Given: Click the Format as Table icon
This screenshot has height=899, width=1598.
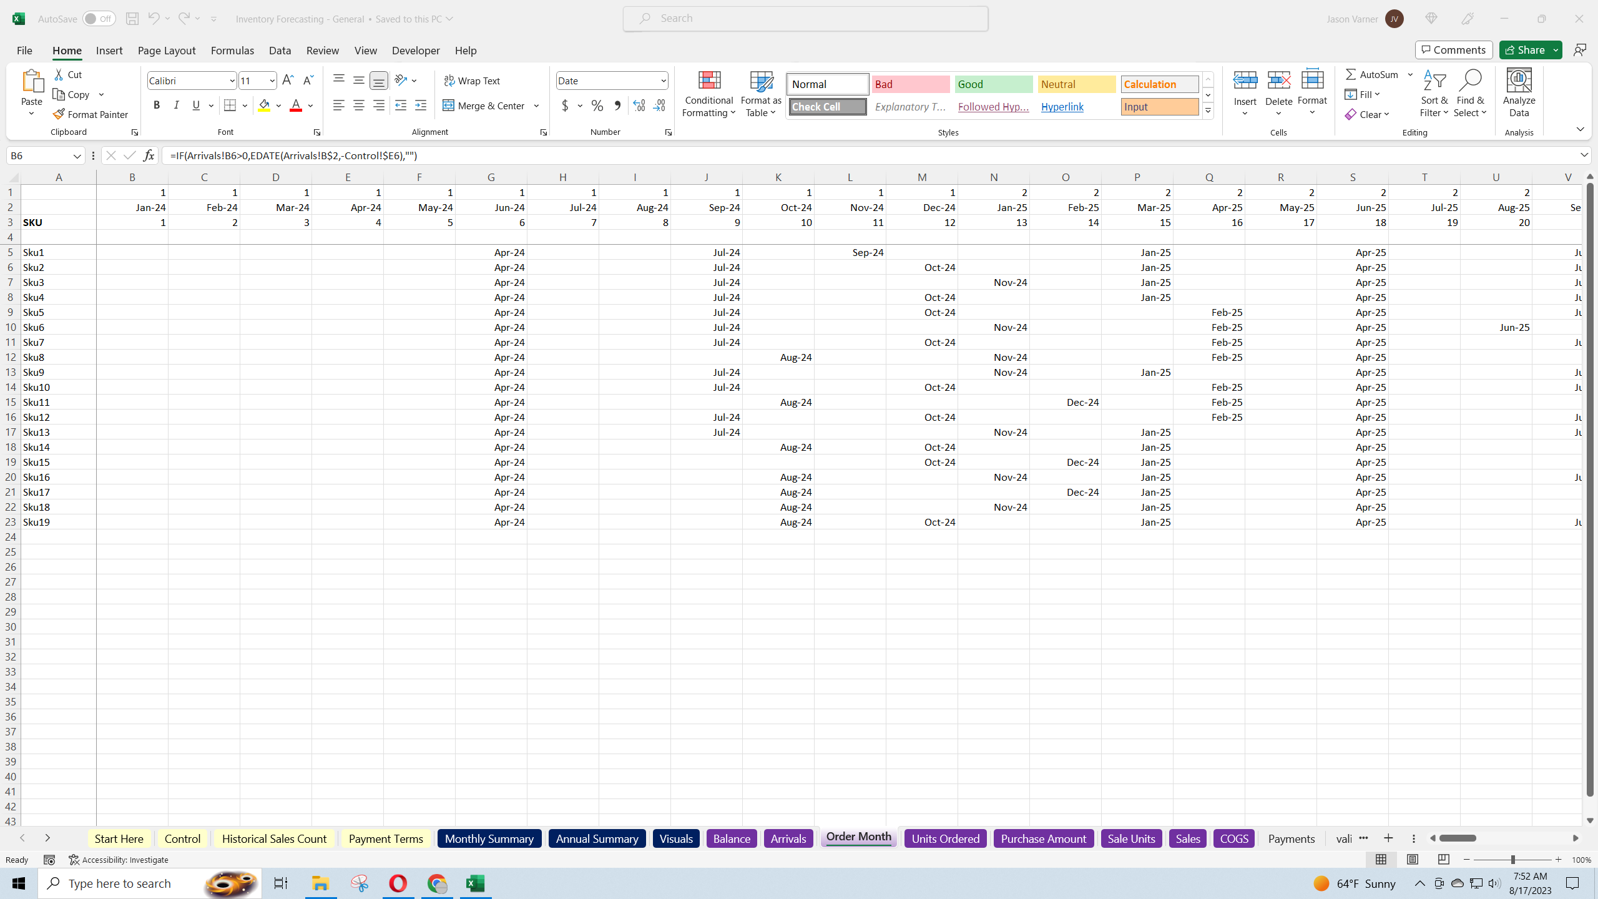Looking at the screenshot, I should (760, 94).
